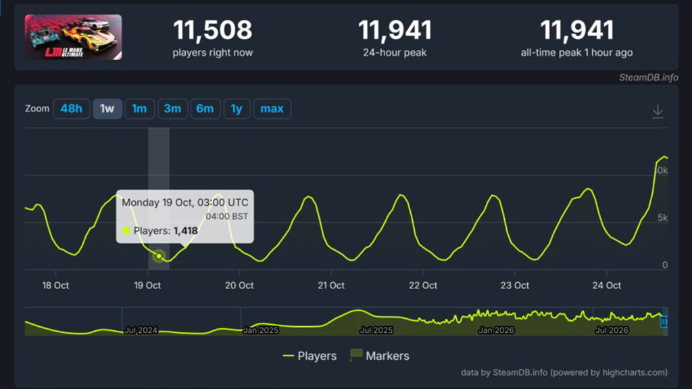Click the Players: 1,418 tooltip value
Screen dimensions: 692x389
point(166,231)
